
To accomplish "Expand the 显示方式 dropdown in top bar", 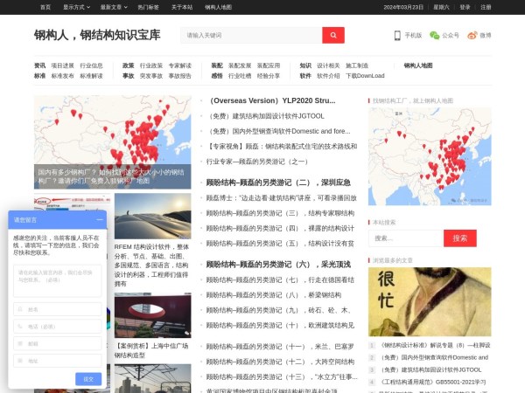I will click(77, 7).
